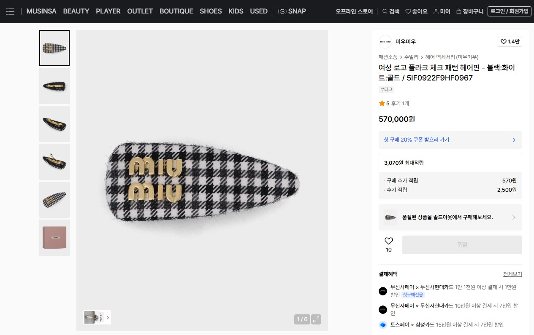Image resolution: width=534 pixels, height=335 pixels.
Task: Click the login / sign-up button
Action: [509, 11]
